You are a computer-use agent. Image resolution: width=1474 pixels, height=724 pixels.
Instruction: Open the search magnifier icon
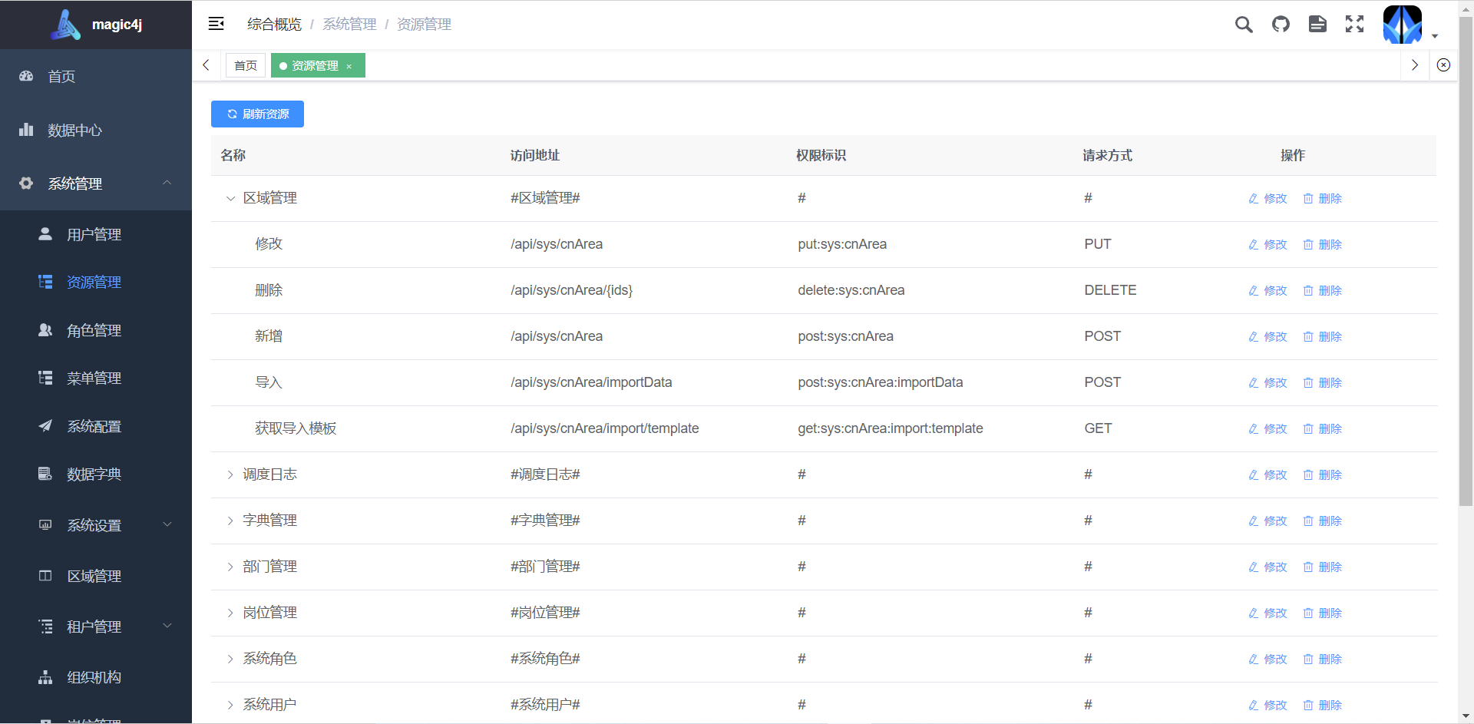coord(1244,25)
